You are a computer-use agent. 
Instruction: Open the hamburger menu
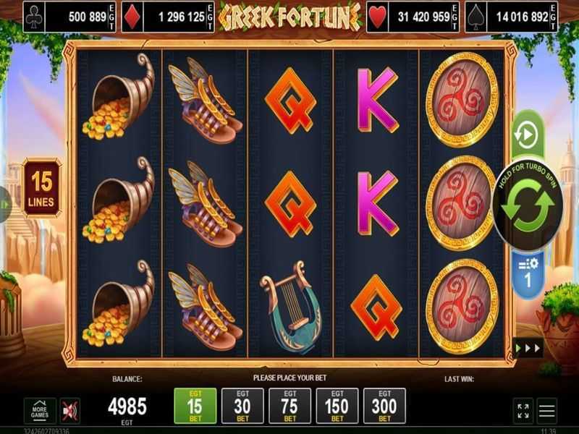(546, 411)
